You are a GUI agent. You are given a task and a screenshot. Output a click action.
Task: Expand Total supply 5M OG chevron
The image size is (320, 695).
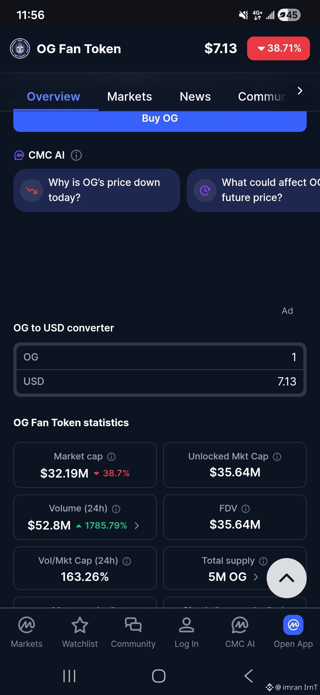click(256, 577)
